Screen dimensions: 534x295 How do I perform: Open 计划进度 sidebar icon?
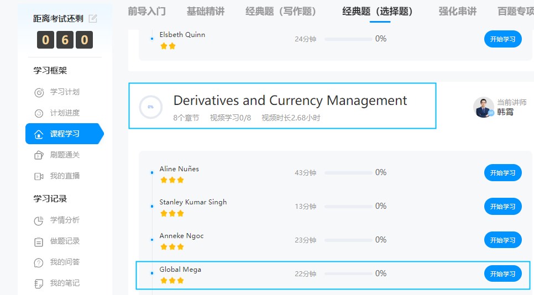tap(39, 113)
